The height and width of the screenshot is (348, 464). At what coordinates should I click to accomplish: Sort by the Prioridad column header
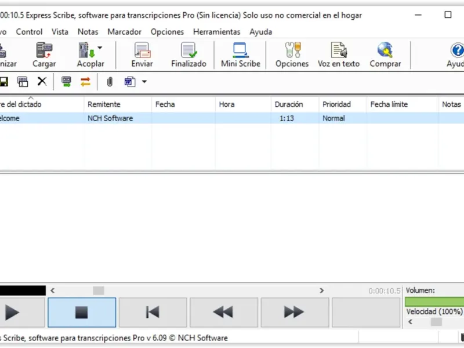(x=343, y=104)
